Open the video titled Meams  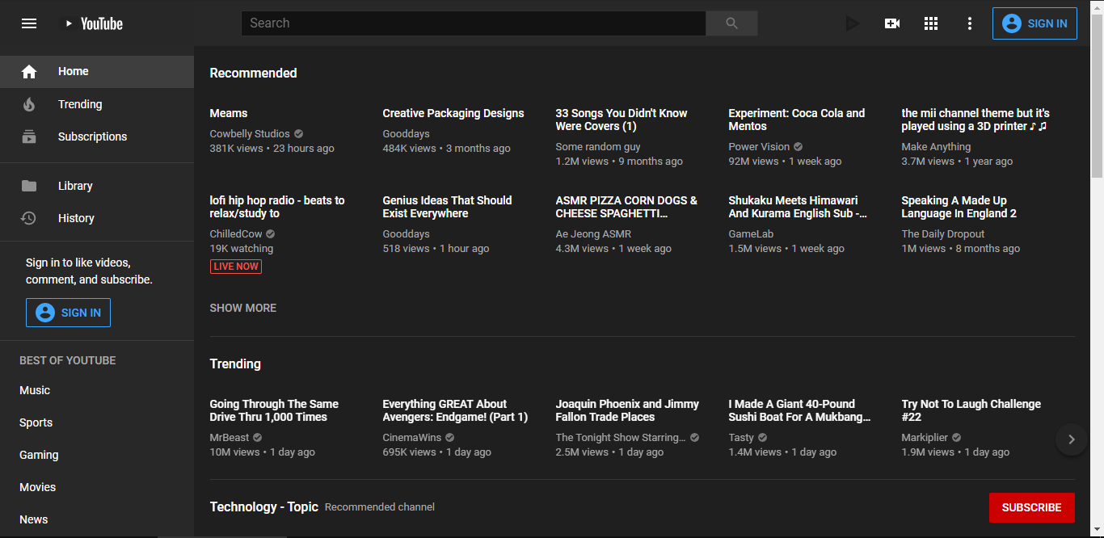229,113
